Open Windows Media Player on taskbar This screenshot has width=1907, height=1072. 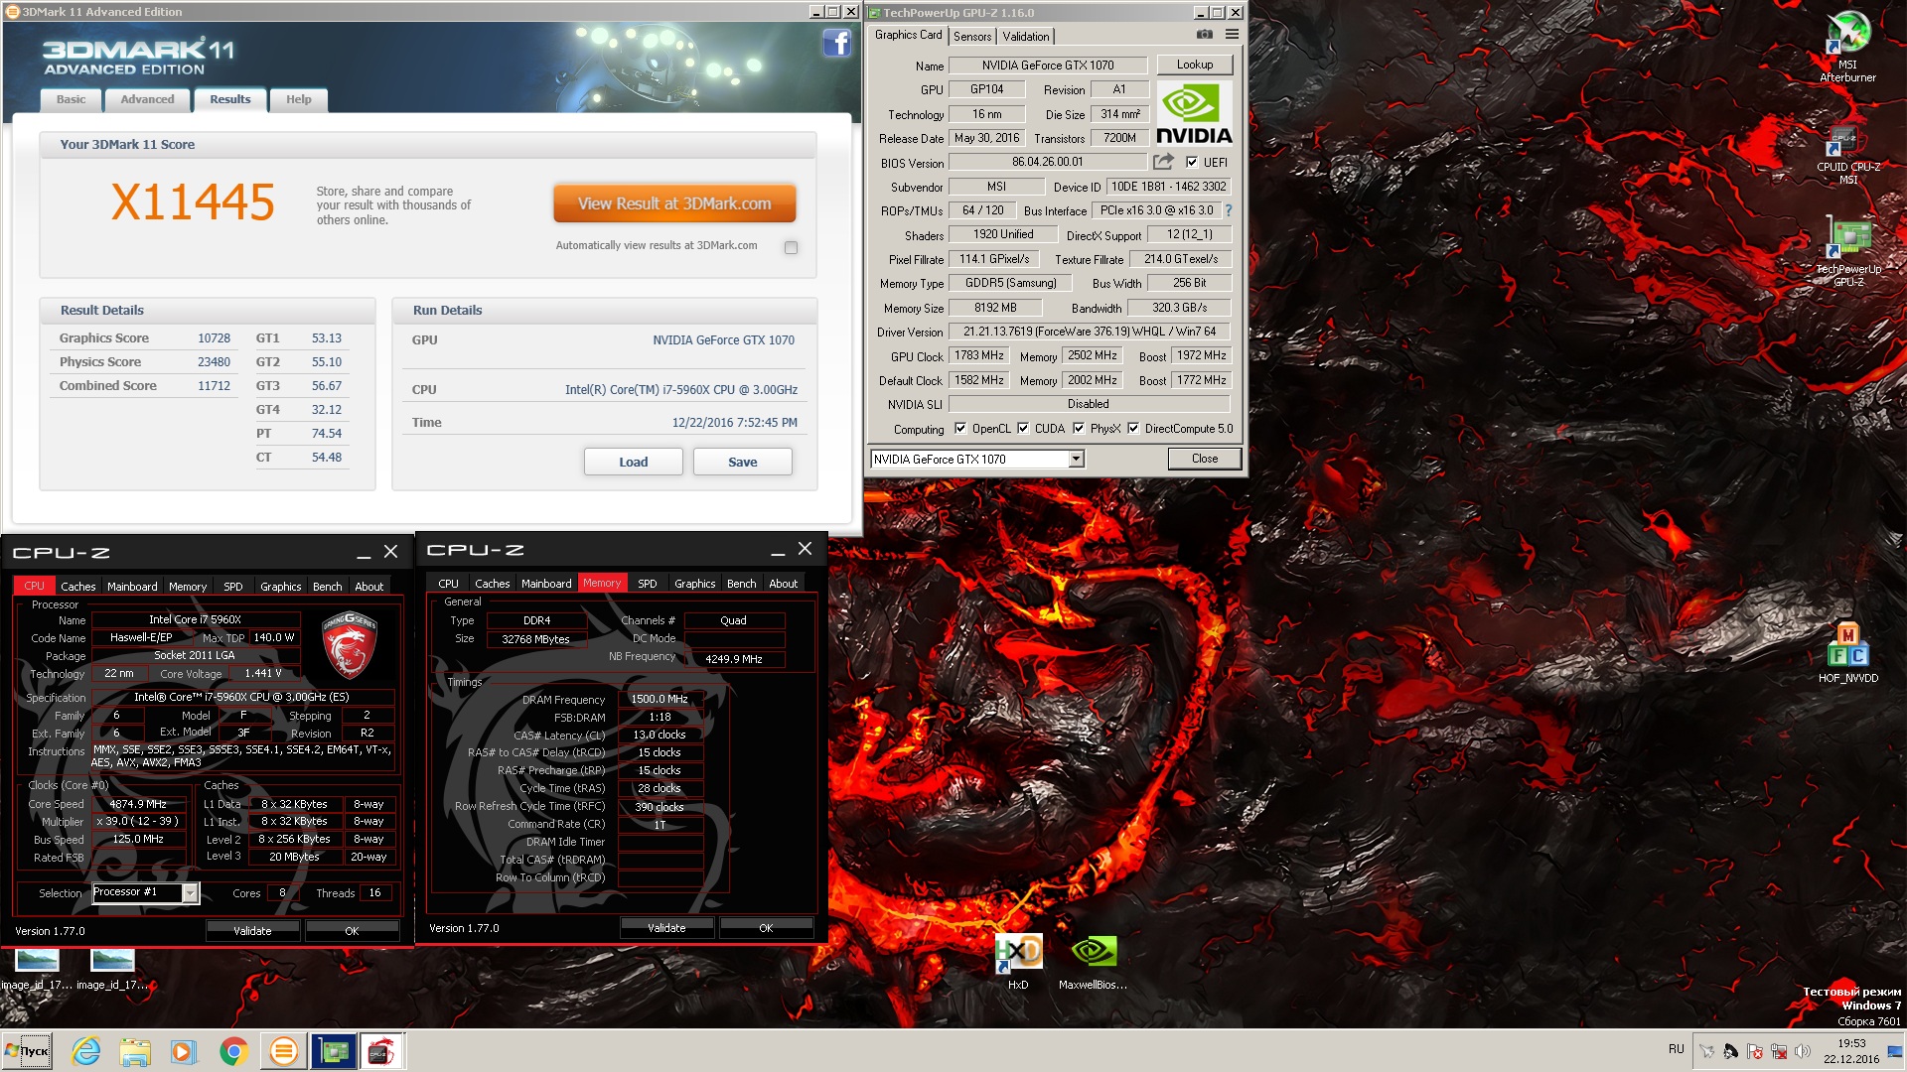183,1051
